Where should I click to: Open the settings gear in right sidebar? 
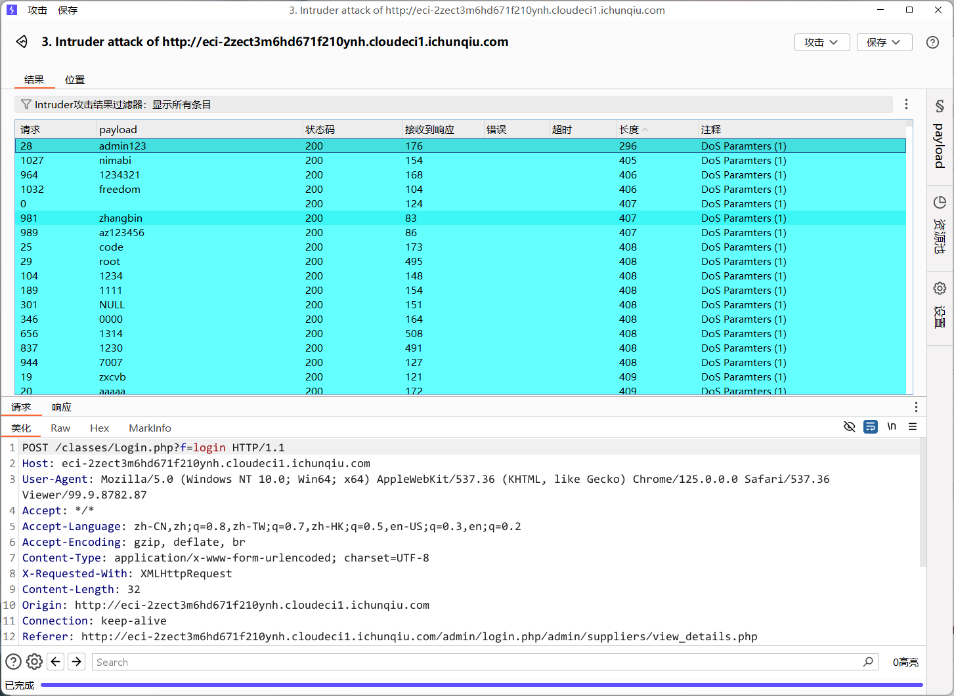tap(940, 289)
